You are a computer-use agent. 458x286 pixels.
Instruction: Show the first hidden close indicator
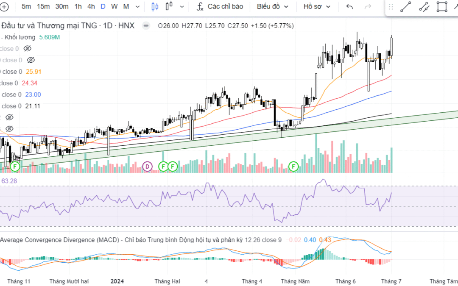28,49
